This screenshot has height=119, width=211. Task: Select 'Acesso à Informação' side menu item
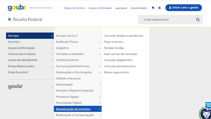[30, 48]
